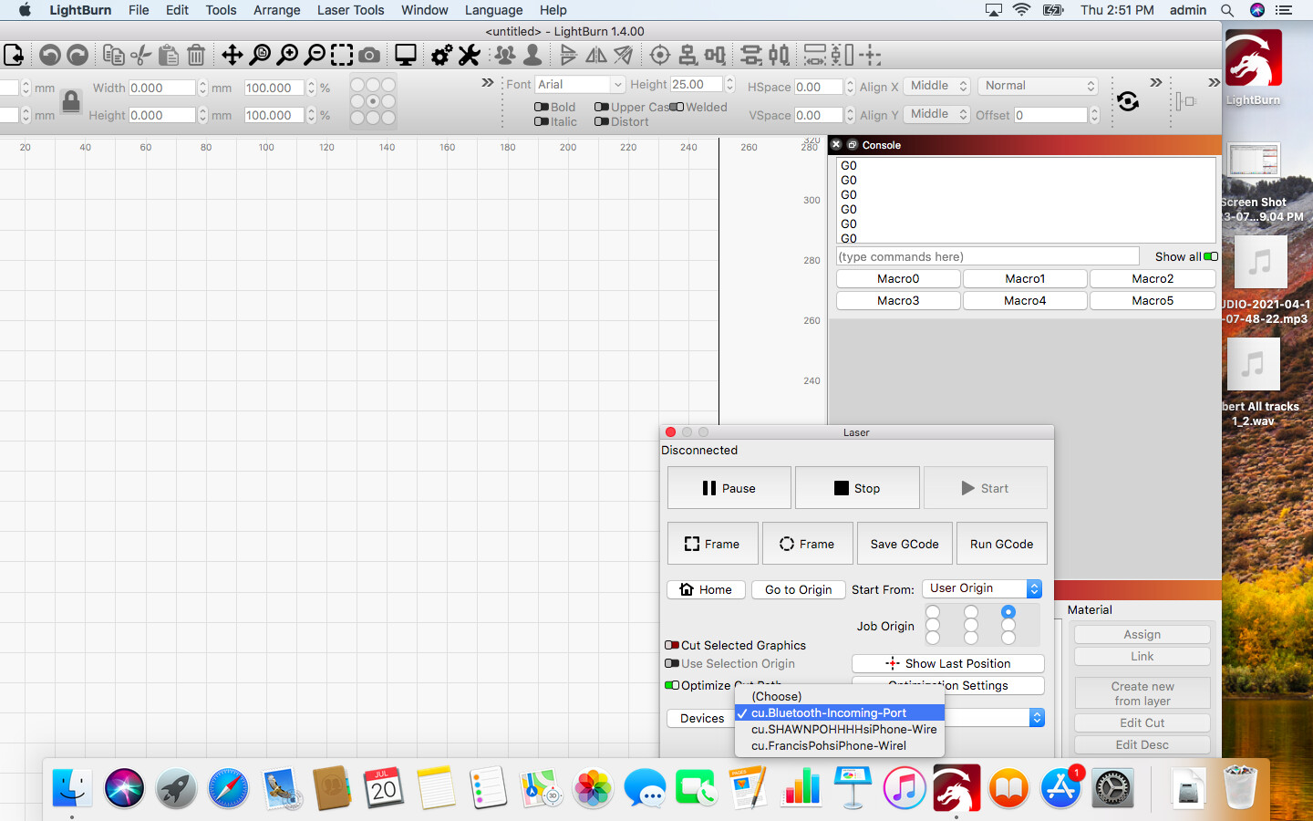This screenshot has width=1313, height=821.
Task: Select the Zoom Out tool
Action: (315, 55)
